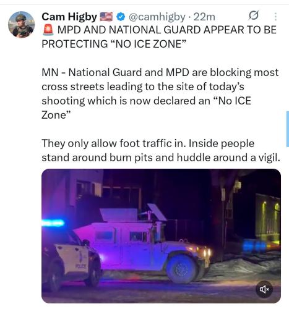Image resolution: width=289 pixels, height=309 pixels.
Task: Click the blue scrollbar on the right edge
Action: click(288, 129)
